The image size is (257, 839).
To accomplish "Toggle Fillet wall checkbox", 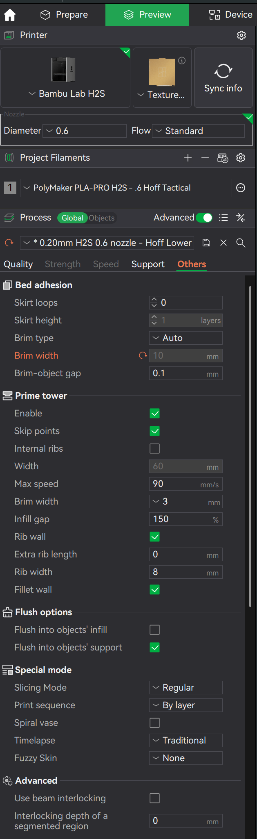I will 155,590.
